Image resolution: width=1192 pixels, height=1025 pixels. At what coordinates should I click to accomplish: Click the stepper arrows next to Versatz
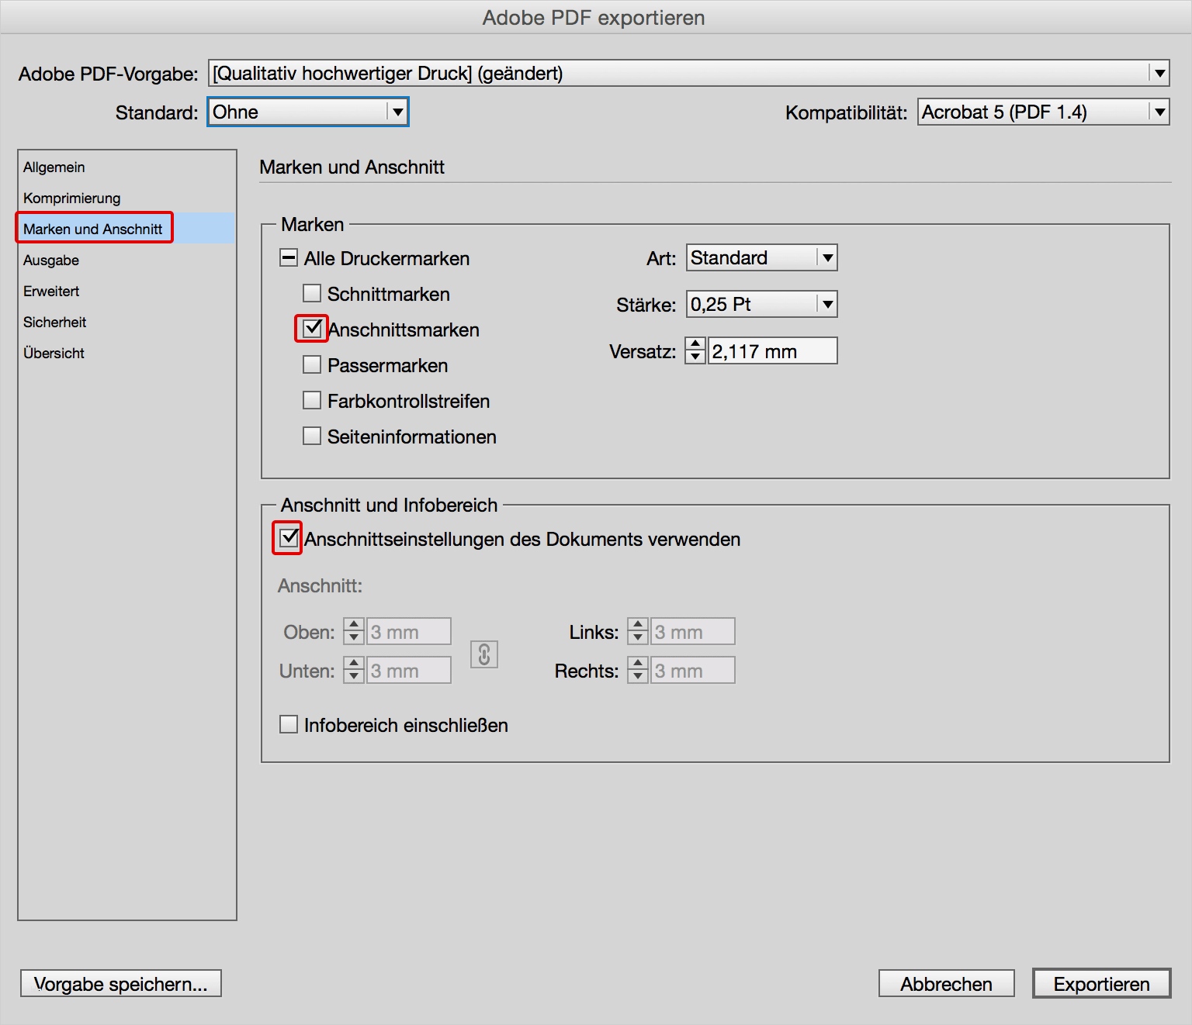[695, 350]
